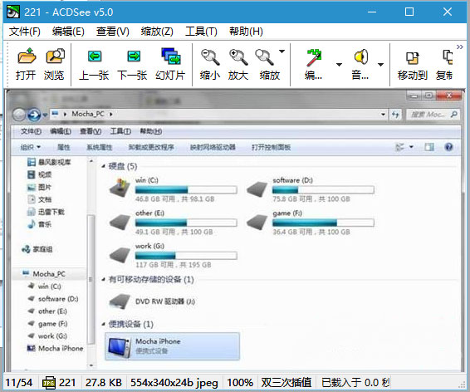Open the 文件(F) menu in ACDSee
470x392 pixels.
click(x=25, y=32)
